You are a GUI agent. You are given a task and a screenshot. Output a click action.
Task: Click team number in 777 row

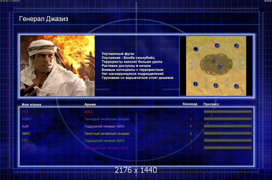[191, 141]
